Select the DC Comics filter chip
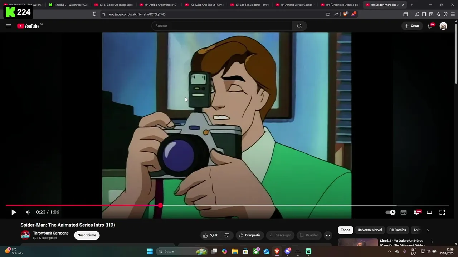Image resolution: width=458 pixels, height=257 pixels. (x=398, y=230)
